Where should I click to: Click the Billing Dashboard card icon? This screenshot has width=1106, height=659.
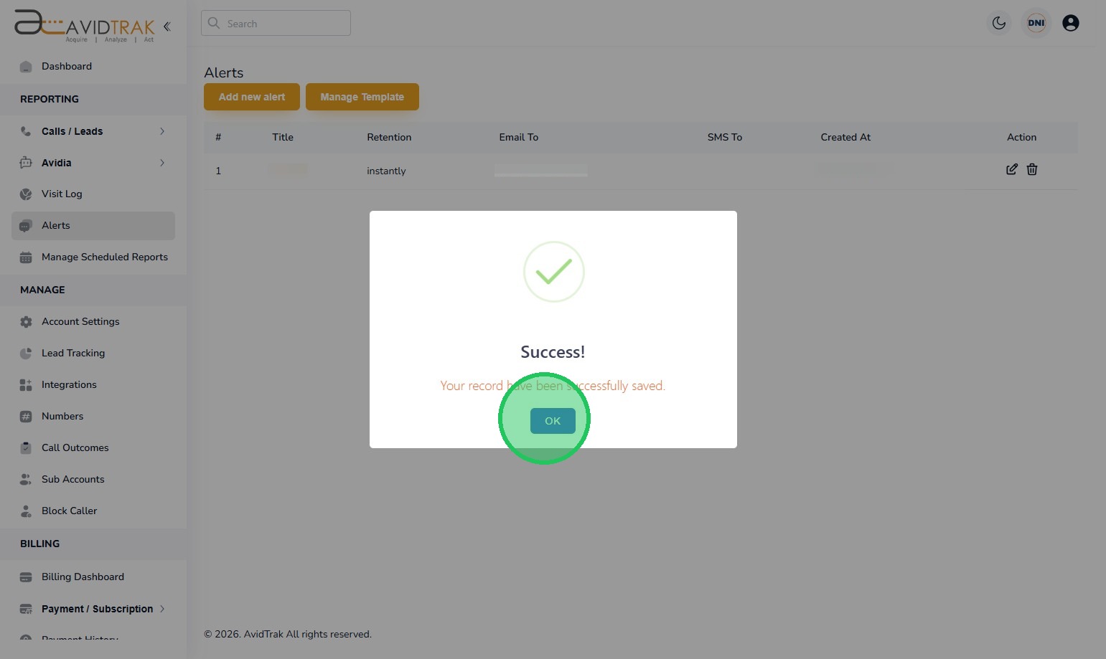[26, 577]
